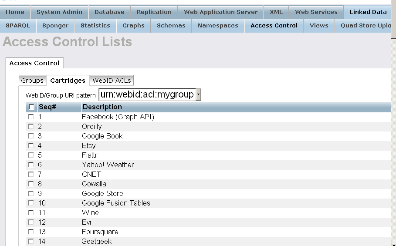The width and height of the screenshot is (396, 246).
Task: Tick the checkbox for Facebook (Graph API)
Action: point(31,117)
